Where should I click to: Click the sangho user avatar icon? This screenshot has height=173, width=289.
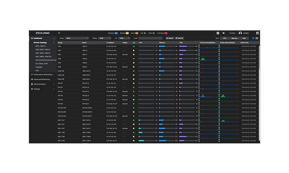[240, 33]
